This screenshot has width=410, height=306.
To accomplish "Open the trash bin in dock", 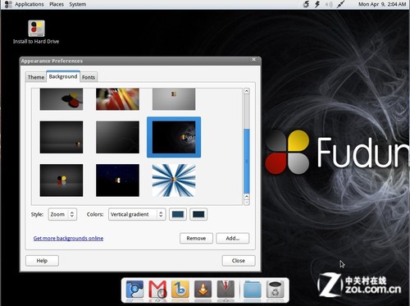I will (275, 290).
